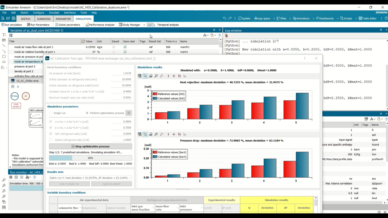Click the undo arrow icon
Screen dimensions: 388x218
(x=225, y=18)
